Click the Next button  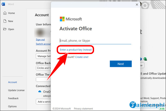click(121, 64)
